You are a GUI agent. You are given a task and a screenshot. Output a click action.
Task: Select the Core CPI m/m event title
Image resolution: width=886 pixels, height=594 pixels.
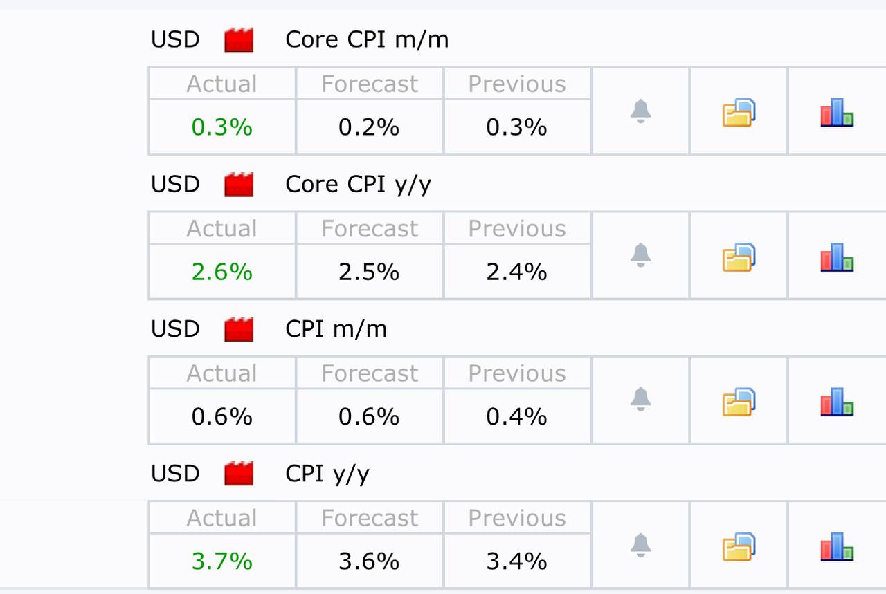(367, 39)
